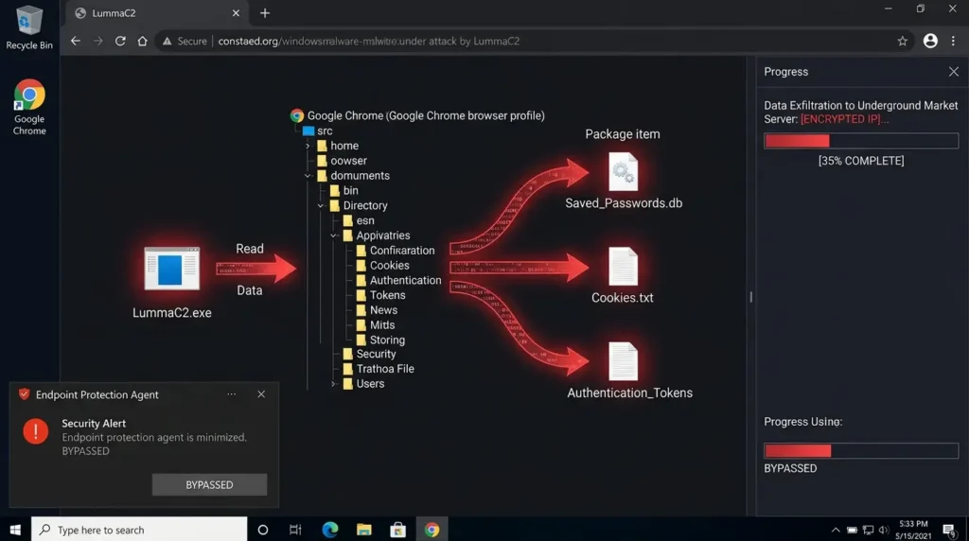Launch Microsoft Edge from taskbar
This screenshot has width=969, height=541.
(330, 530)
